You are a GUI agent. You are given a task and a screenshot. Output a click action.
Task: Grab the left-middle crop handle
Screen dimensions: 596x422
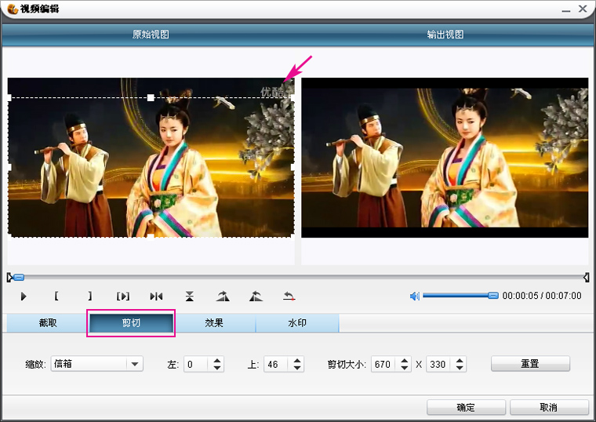pyautogui.click(x=9, y=167)
